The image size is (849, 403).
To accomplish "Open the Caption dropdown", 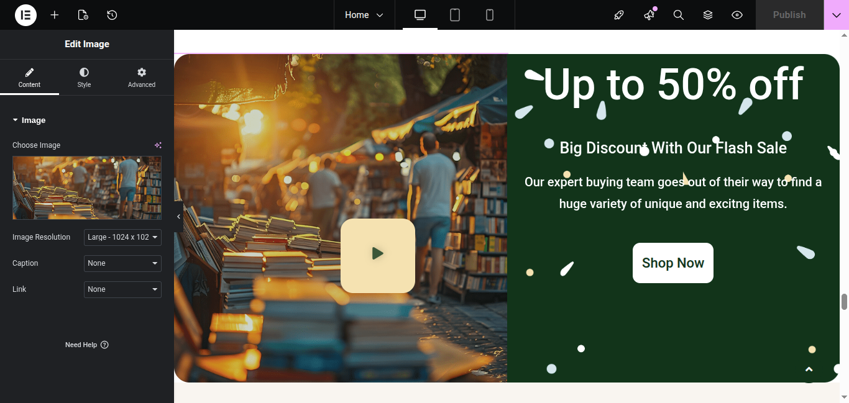I will pos(122,263).
